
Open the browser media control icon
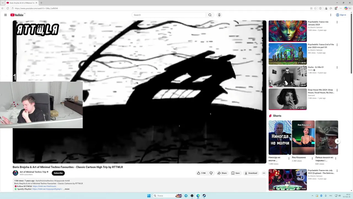(326, 8)
